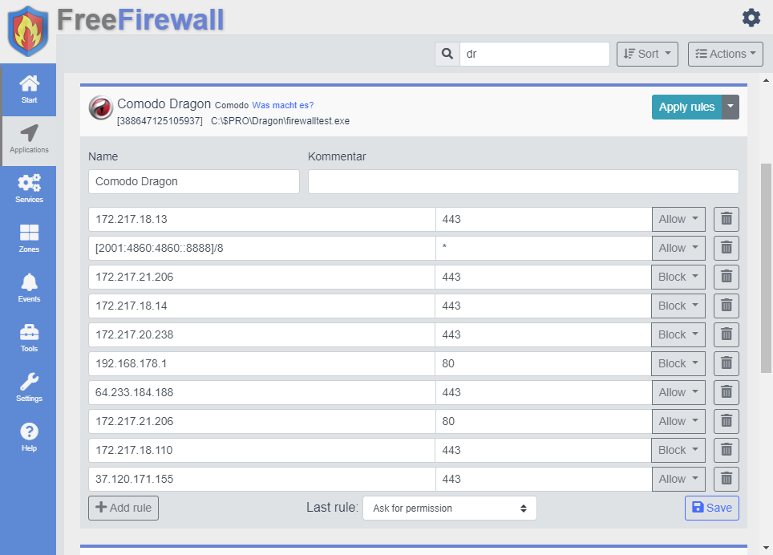Open the Zones section
Screen dimensions: 773x555
pyautogui.click(x=29, y=238)
